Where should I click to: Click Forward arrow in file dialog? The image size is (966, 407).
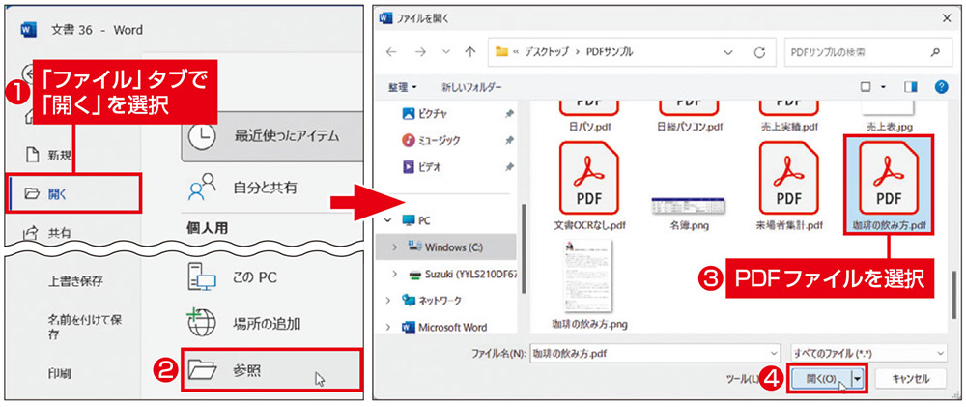419,52
